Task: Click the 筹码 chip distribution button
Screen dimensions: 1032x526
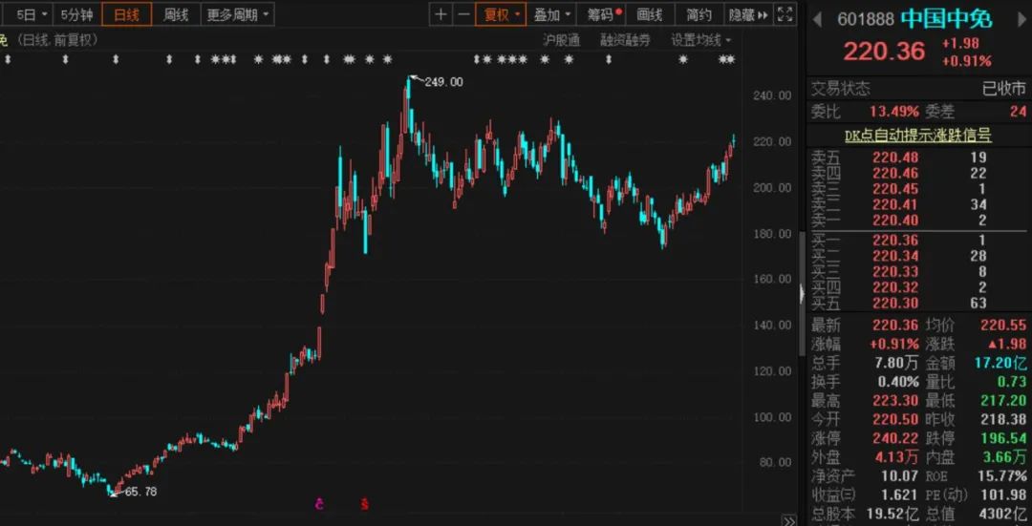Action: coord(604,14)
